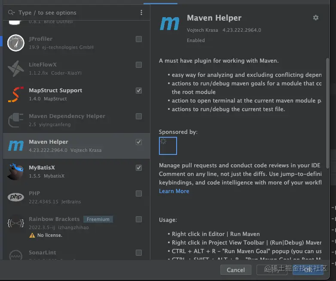Click the 19.9 ej-technologies GmbH line
This screenshot has width=336, height=281.
(x=61, y=47)
